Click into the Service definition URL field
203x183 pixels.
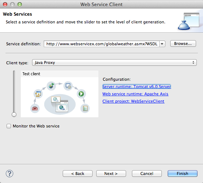click(102, 44)
